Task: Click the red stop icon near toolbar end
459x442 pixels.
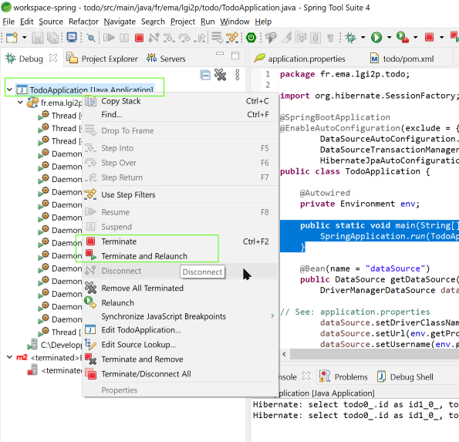Action: 429,37
